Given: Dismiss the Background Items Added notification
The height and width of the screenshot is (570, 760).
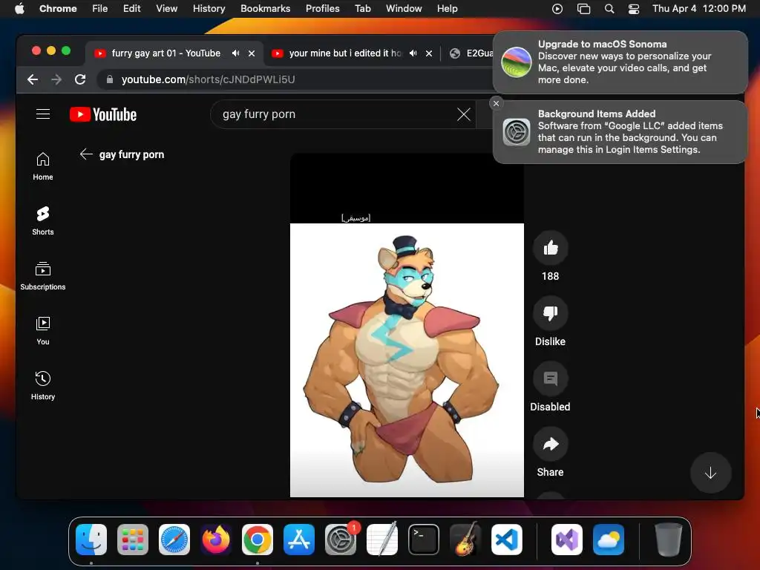Looking at the screenshot, I should [x=496, y=103].
